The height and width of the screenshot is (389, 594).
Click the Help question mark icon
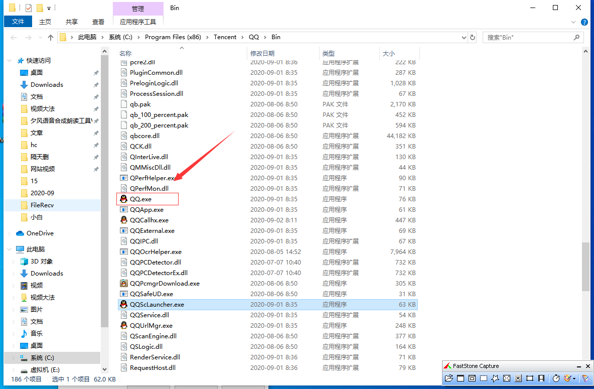click(584, 22)
